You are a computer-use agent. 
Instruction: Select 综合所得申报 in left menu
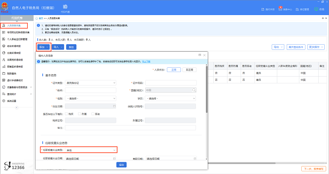point(14,46)
